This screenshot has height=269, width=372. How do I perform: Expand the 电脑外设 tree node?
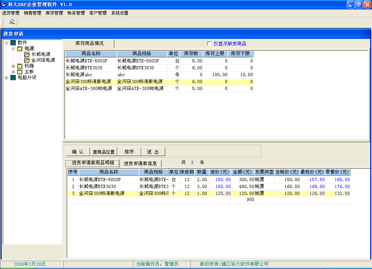point(6,77)
